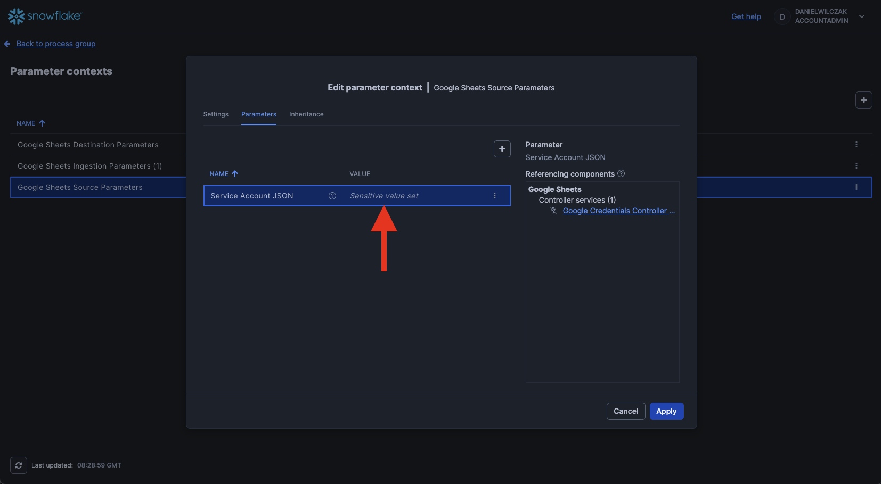
Task: Click the refresh icon near Last updated
Action: (19, 465)
